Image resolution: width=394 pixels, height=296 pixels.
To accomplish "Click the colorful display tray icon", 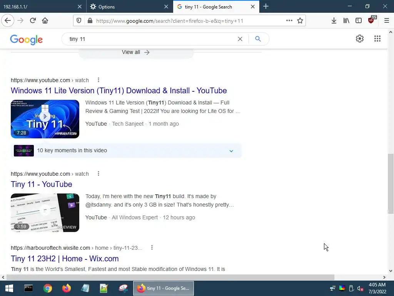I will [342, 288].
